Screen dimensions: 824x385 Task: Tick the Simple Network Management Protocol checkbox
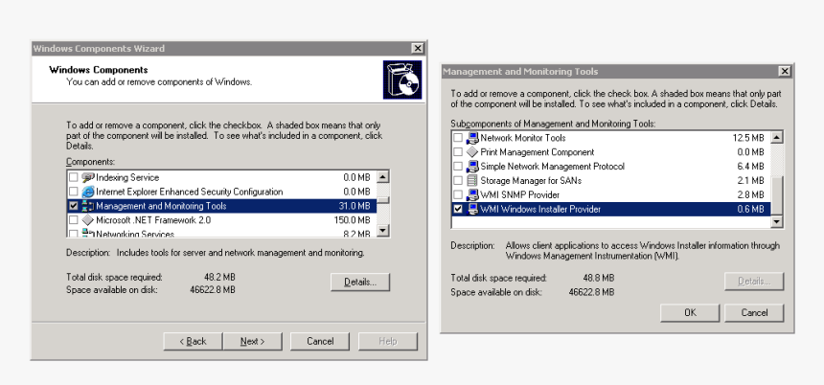click(458, 166)
